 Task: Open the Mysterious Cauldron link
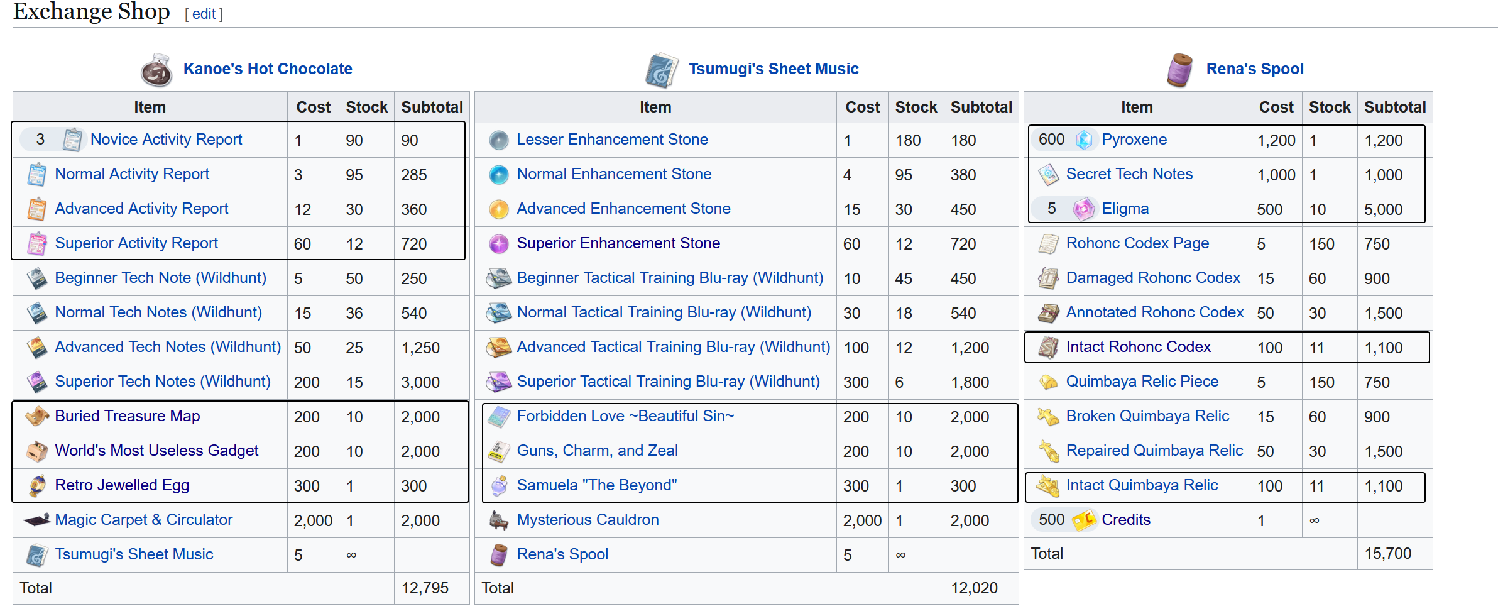tap(588, 520)
